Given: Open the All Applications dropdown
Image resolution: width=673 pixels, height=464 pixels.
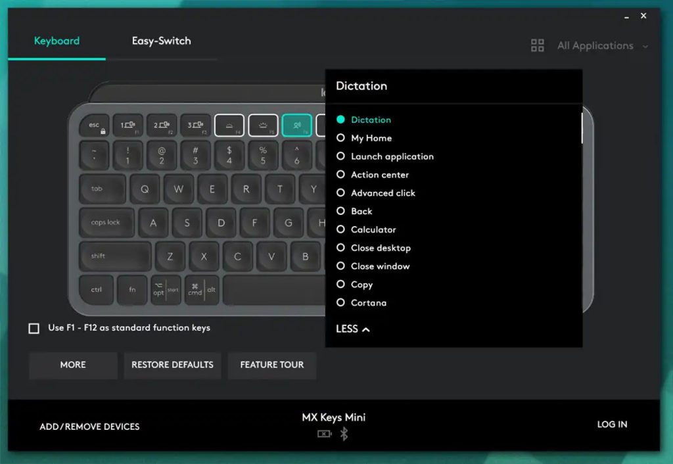Looking at the screenshot, I should point(602,45).
